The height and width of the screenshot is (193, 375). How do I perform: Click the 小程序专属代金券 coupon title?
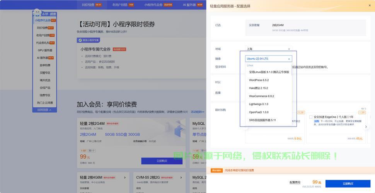(x=95, y=49)
